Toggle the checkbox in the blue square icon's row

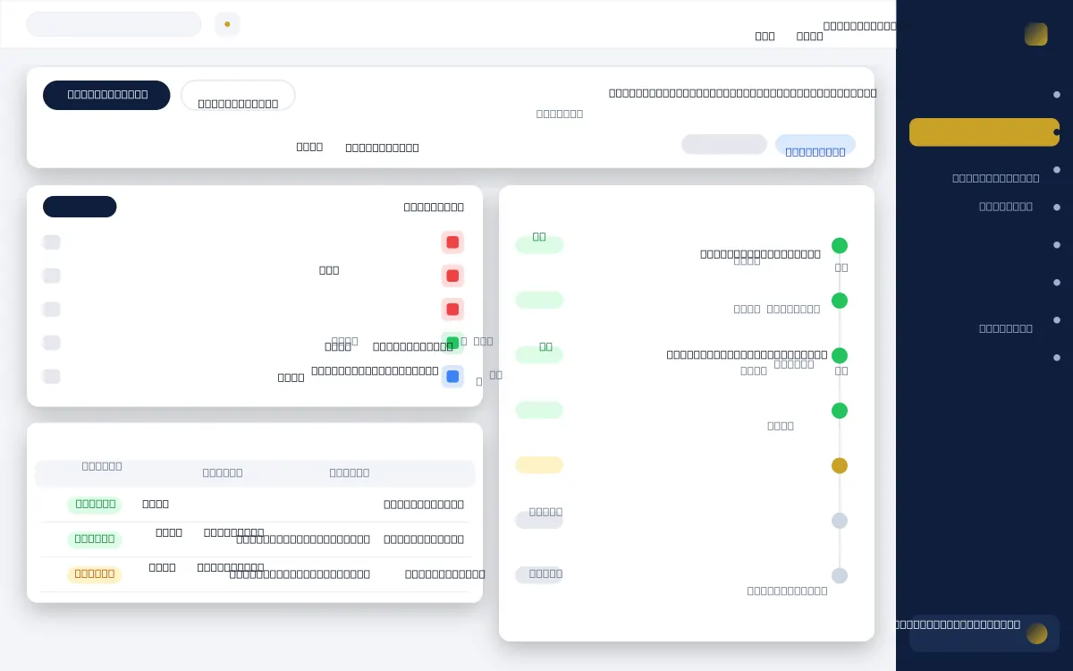(52, 377)
